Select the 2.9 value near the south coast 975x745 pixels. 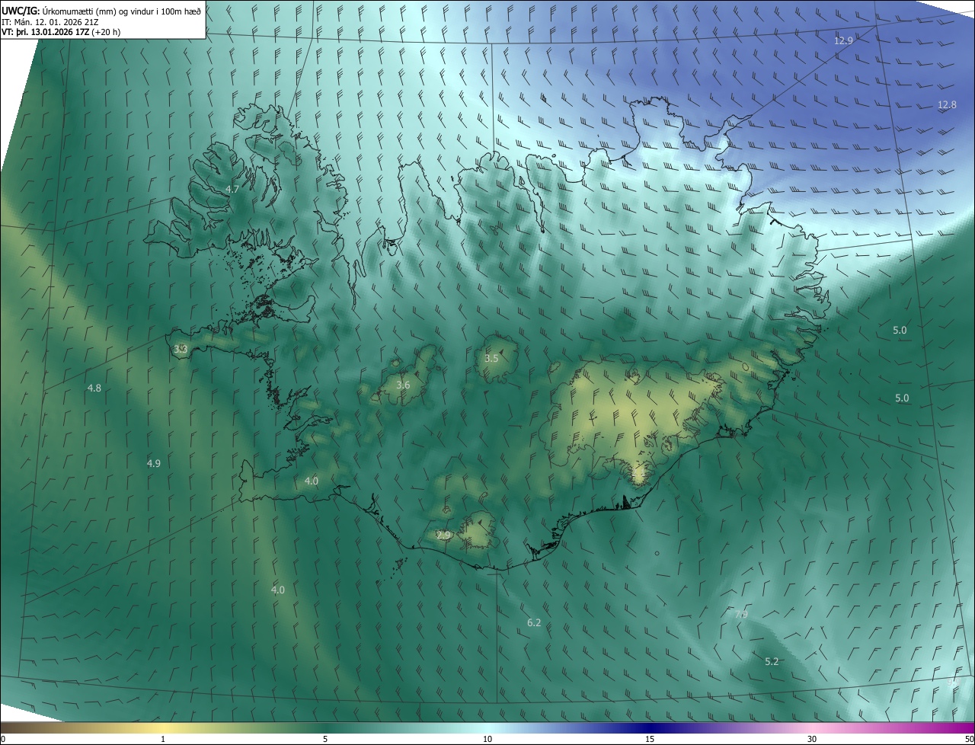tap(443, 536)
